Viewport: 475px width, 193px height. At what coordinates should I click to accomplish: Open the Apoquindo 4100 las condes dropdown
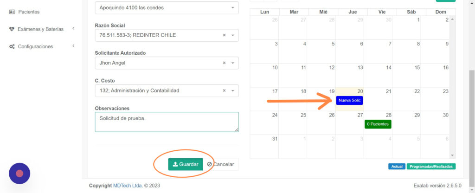coord(167,7)
